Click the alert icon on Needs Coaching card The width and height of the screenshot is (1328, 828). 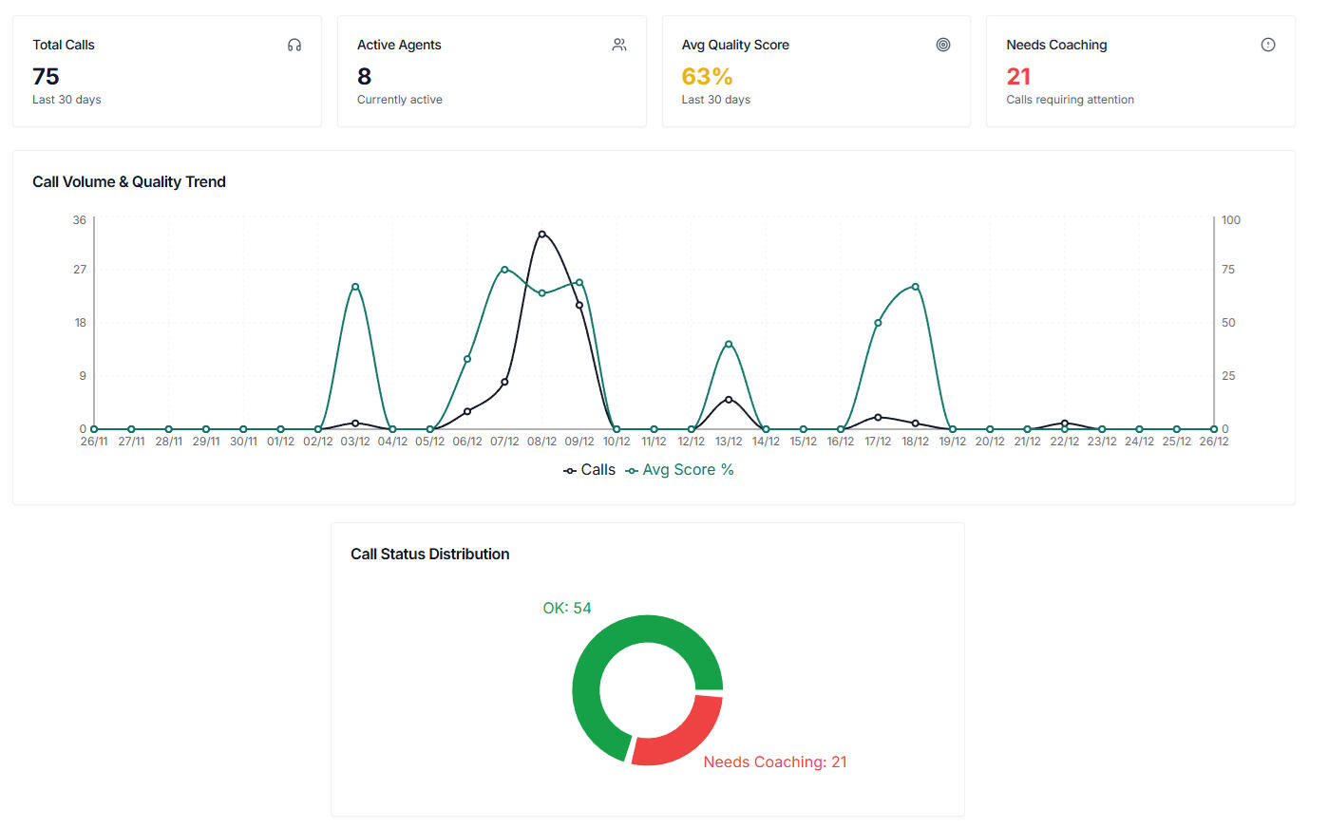[x=1268, y=44]
